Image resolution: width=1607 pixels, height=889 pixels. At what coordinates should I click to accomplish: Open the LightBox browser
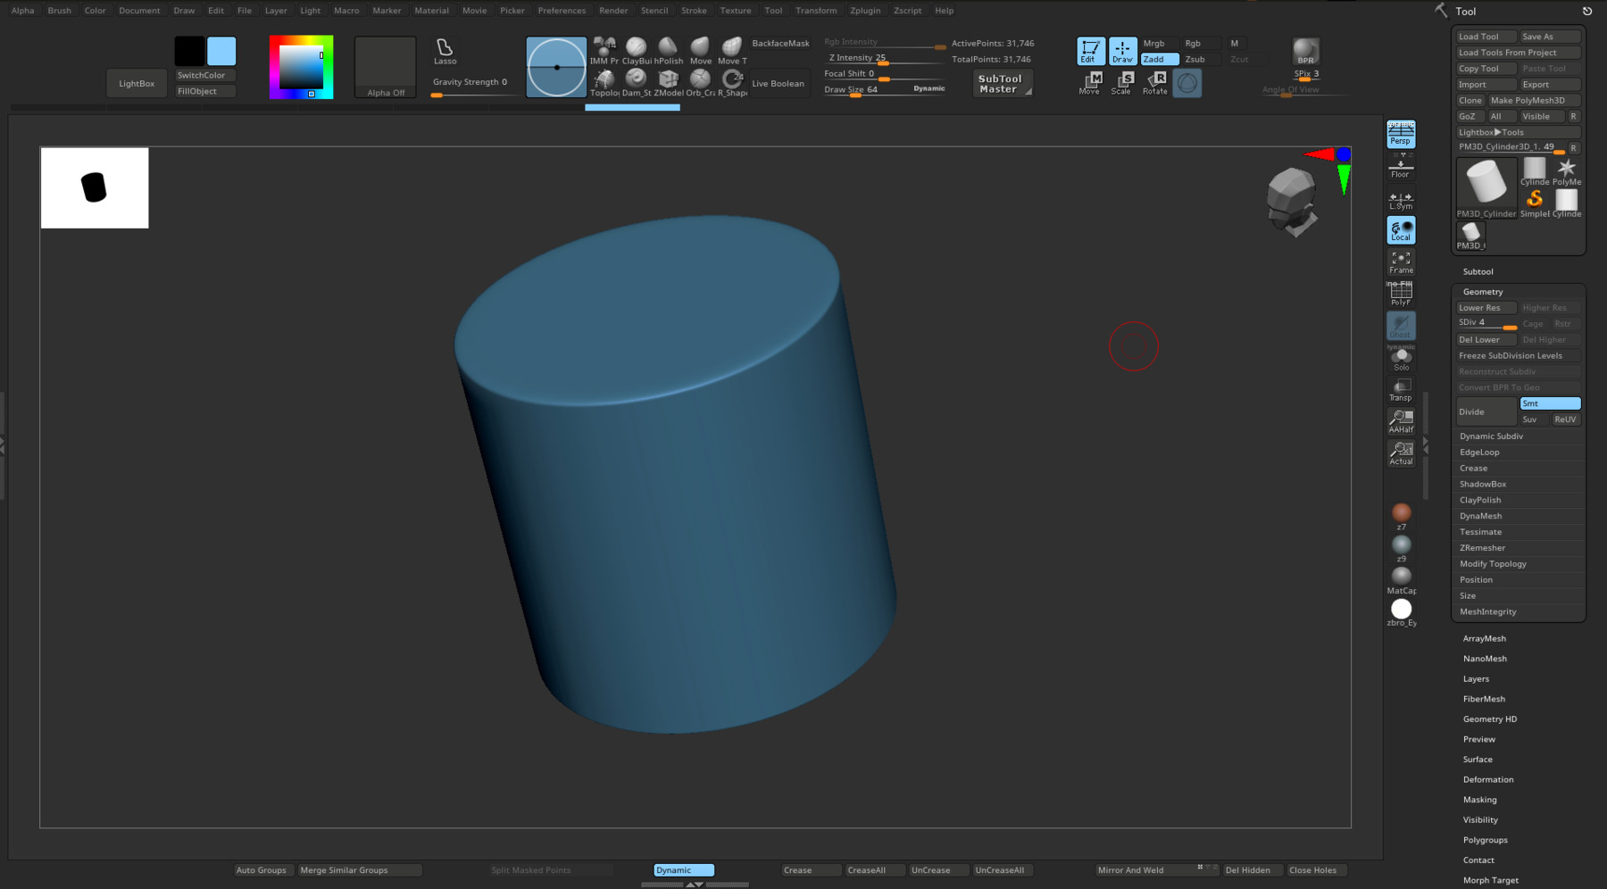coord(136,82)
